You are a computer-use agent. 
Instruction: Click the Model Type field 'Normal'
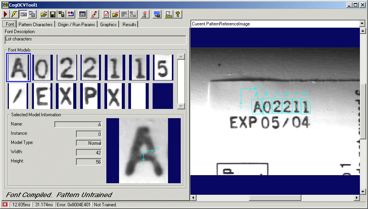point(89,143)
